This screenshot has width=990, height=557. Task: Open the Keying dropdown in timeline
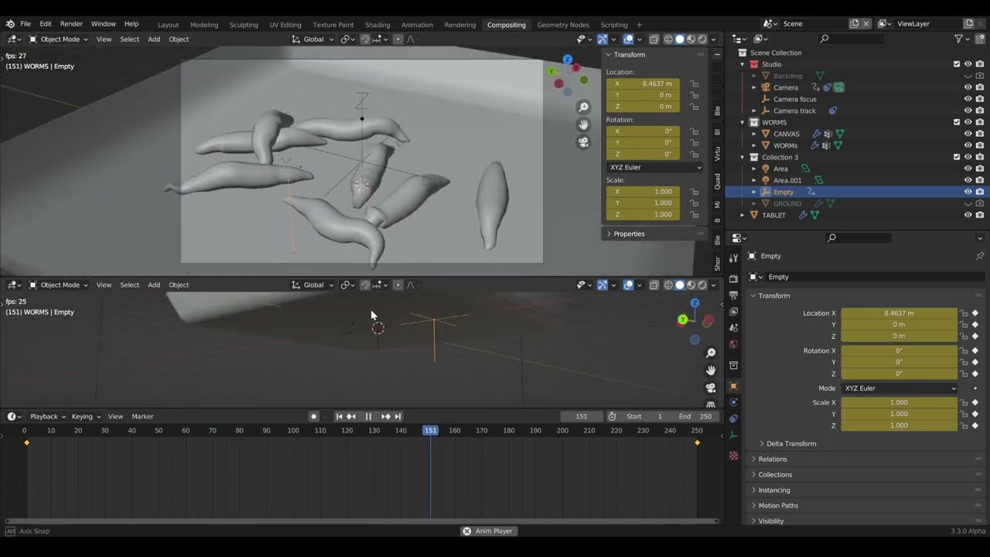[x=86, y=416]
